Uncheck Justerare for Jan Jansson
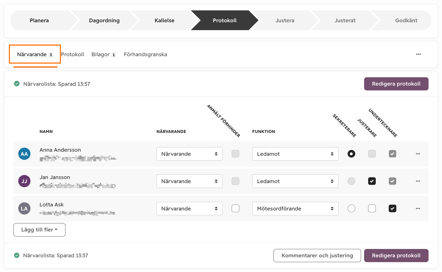Viewport: 442px width, 272px height. pyautogui.click(x=372, y=181)
